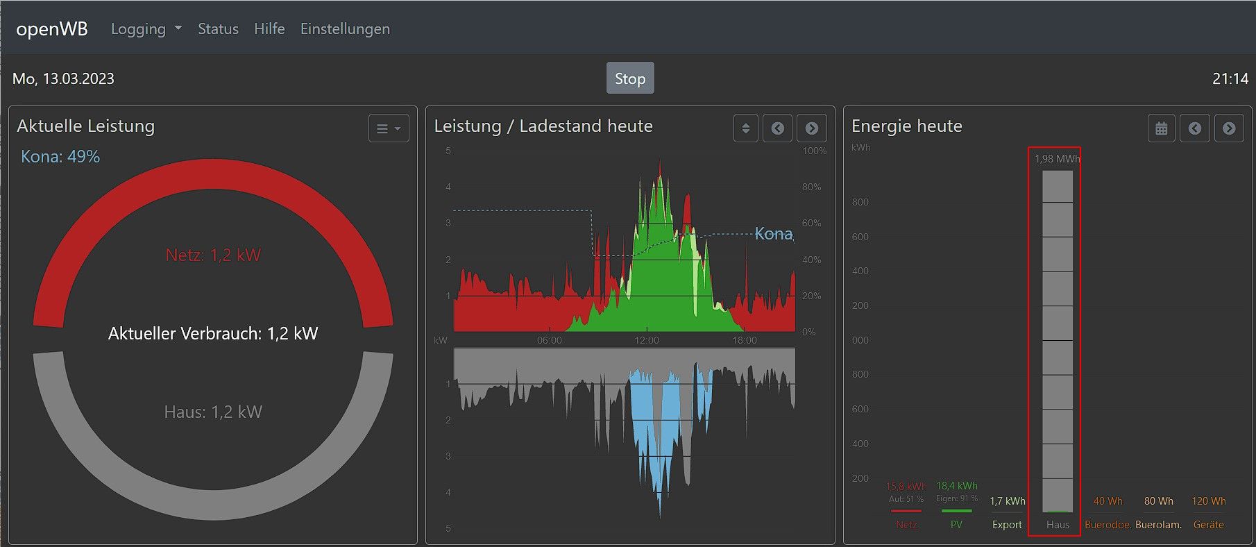Open the Hilfe menu item

click(x=269, y=28)
